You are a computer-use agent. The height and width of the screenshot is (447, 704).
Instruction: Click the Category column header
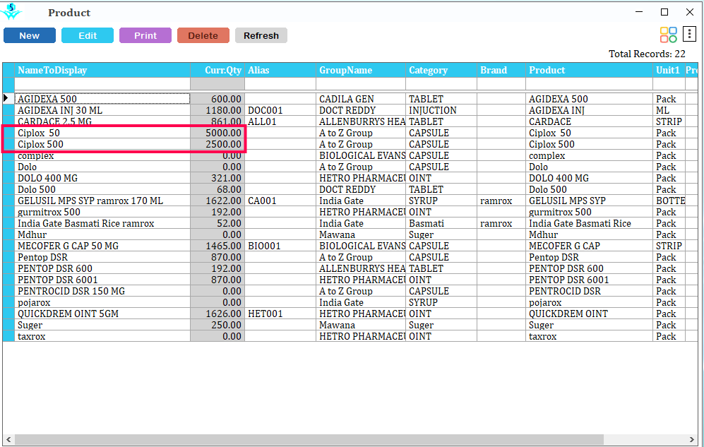tap(441, 70)
